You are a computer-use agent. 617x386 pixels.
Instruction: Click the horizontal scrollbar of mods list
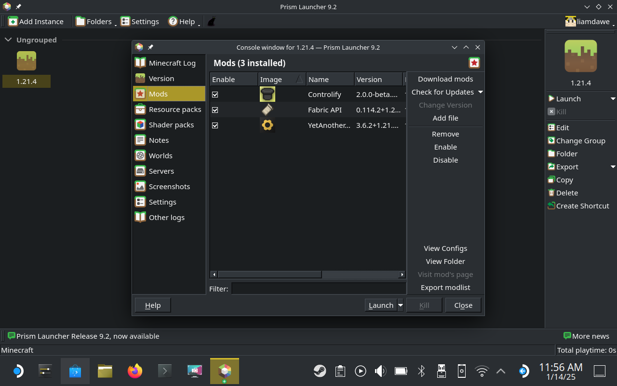coord(270,275)
